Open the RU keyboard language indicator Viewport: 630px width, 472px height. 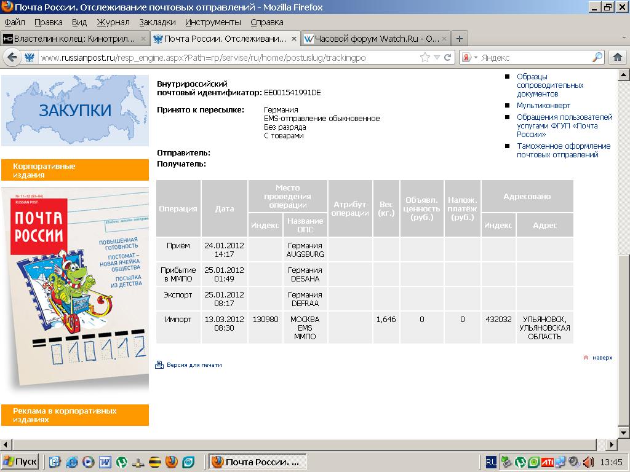click(491, 462)
